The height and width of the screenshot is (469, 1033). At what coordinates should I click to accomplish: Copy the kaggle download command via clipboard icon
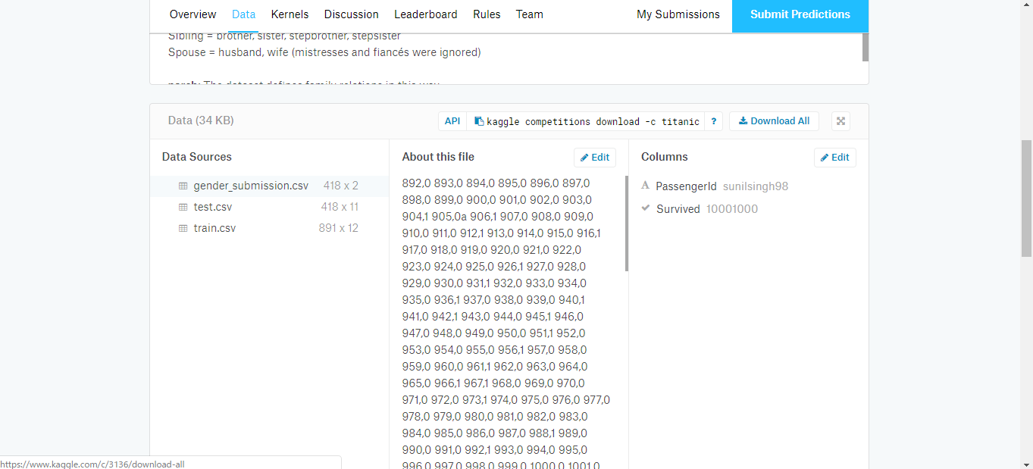(x=479, y=121)
